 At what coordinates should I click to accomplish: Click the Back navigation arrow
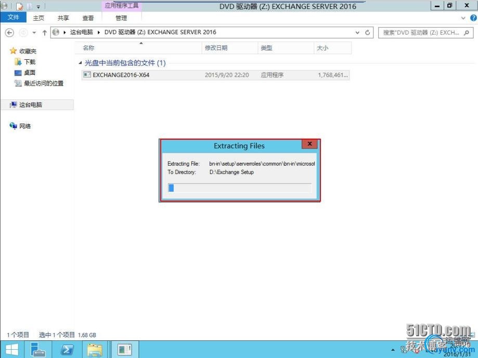pos(9,32)
